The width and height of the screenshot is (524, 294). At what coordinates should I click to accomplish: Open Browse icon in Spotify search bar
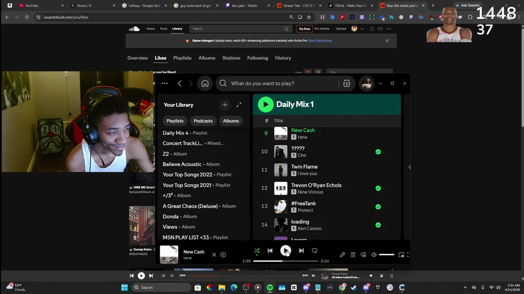[x=347, y=83]
